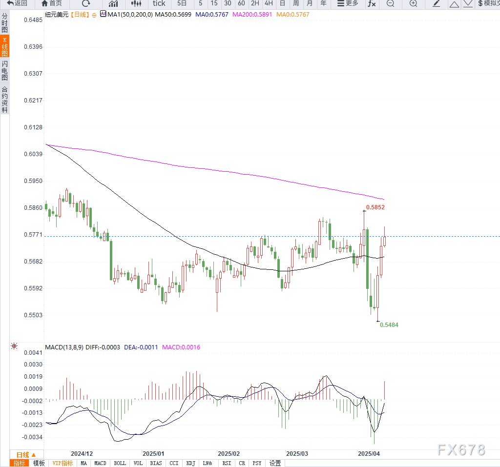
Task: Select the 模板 bottom tab
Action: tap(39, 463)
